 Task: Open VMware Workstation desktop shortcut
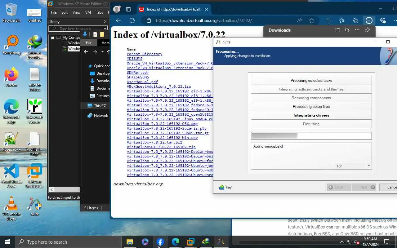tap(35, 176)
